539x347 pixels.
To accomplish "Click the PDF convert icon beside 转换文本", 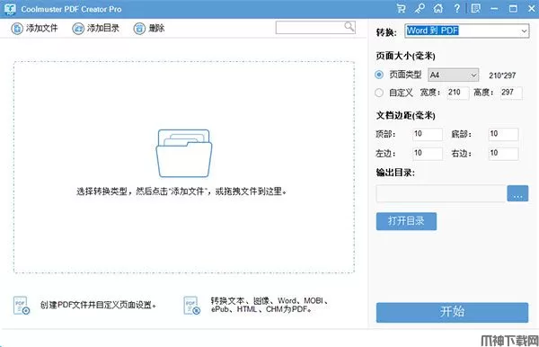I will pyautogui.click(x=192, y=306).
